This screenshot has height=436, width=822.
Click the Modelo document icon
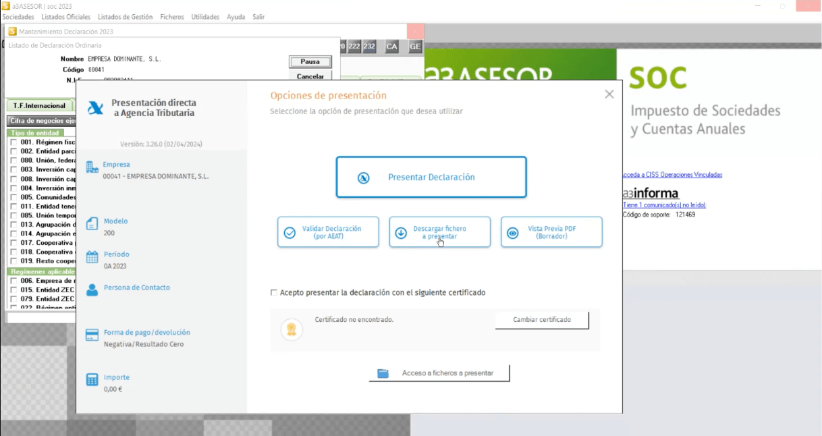(92, 223)
